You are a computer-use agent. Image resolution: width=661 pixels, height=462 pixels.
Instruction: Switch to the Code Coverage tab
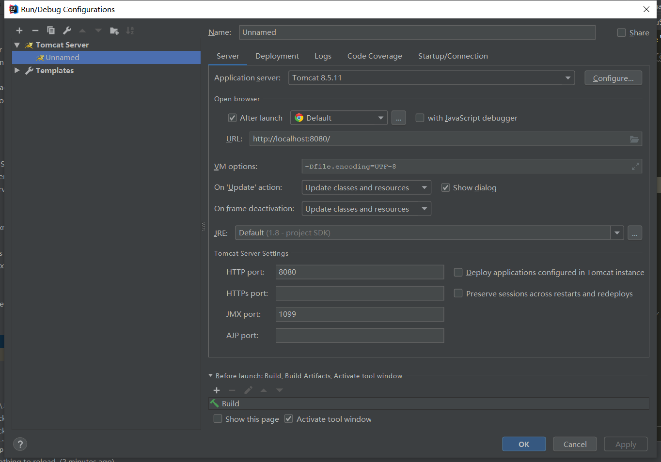[375, 56]
